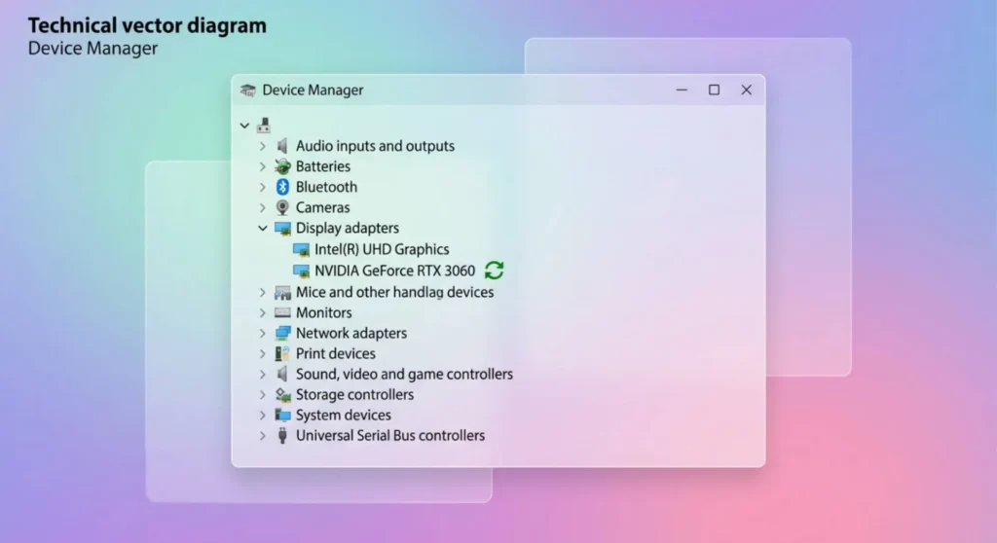
Task: Select the System devices label
Action: [344, 416]
